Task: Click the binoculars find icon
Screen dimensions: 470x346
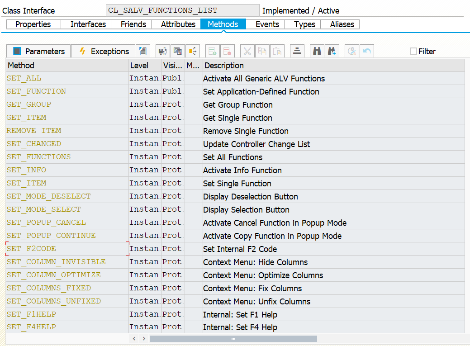Action: coord(317,51)
